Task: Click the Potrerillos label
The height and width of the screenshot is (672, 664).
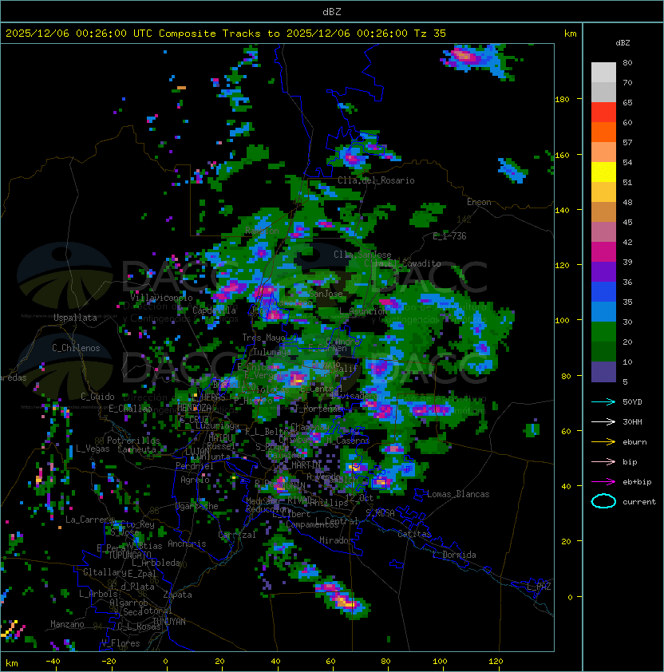Action: (x=133, y=441)
